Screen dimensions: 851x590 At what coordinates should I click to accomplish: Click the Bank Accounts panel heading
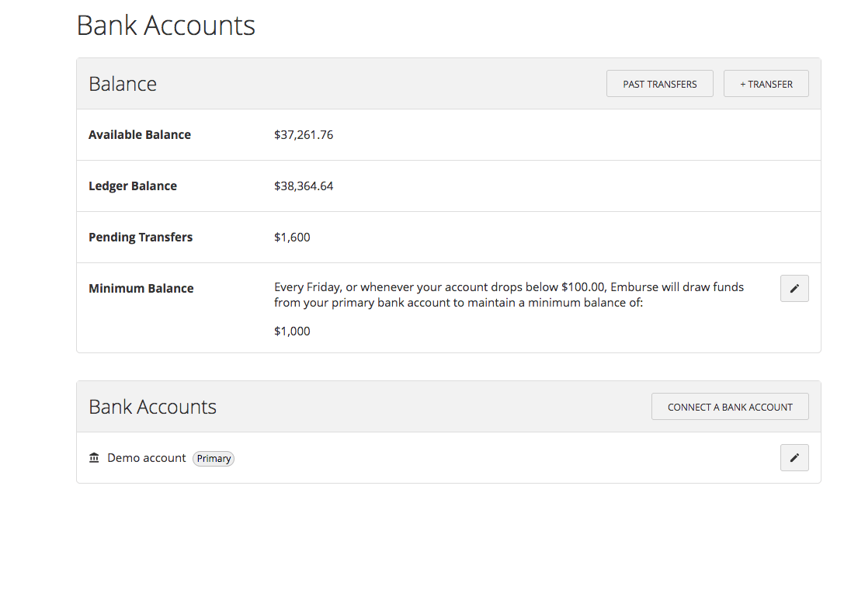coord(152,407)
